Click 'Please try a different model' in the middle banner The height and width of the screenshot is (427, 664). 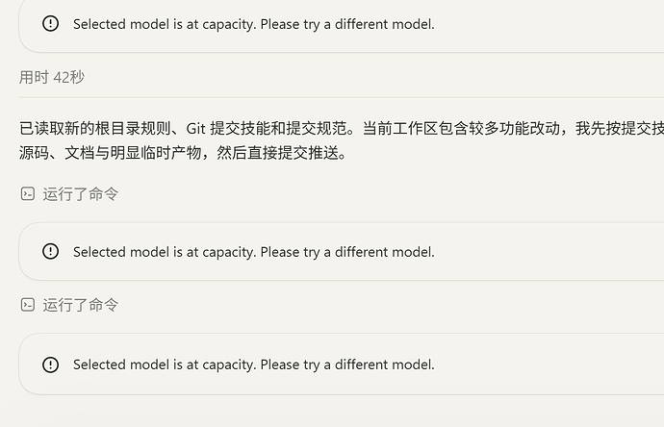pos(347,252)
